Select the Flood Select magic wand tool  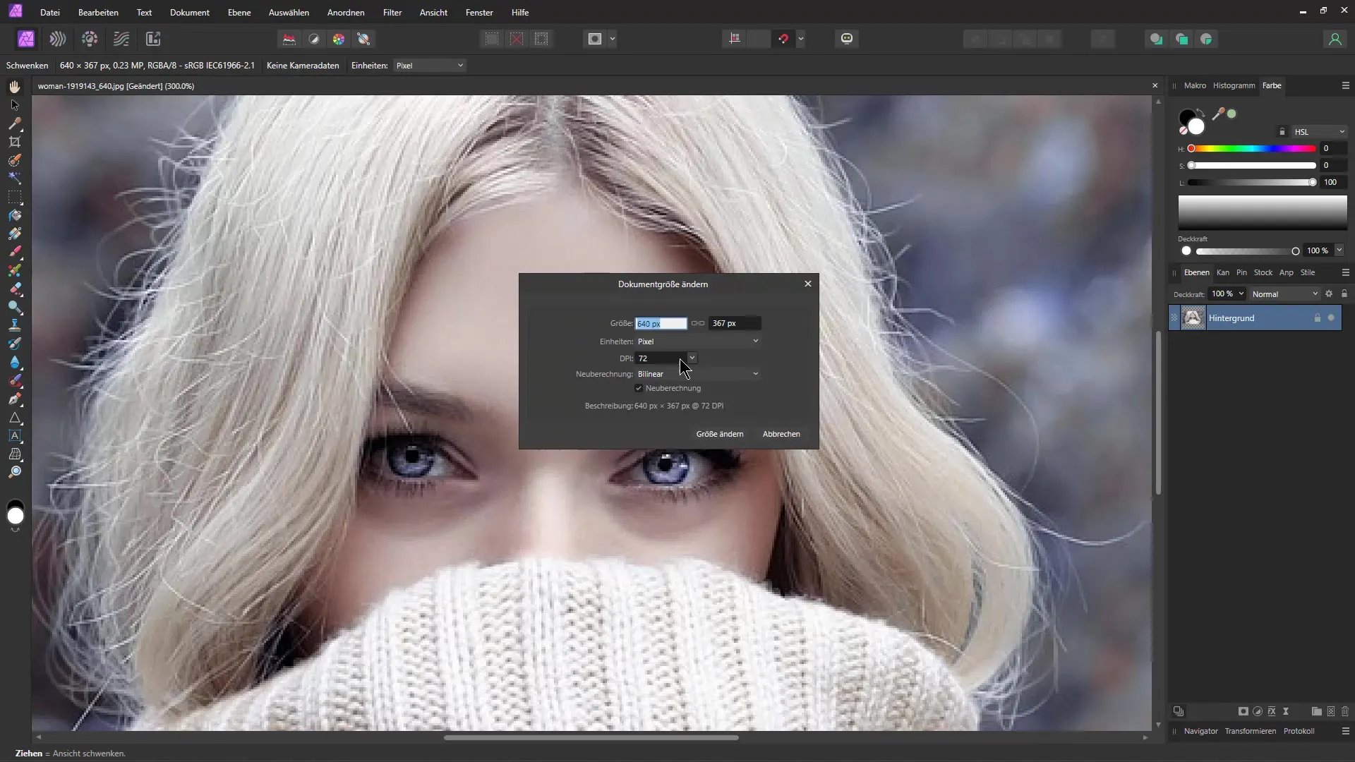pyautogui.click(x=15, y=179)
